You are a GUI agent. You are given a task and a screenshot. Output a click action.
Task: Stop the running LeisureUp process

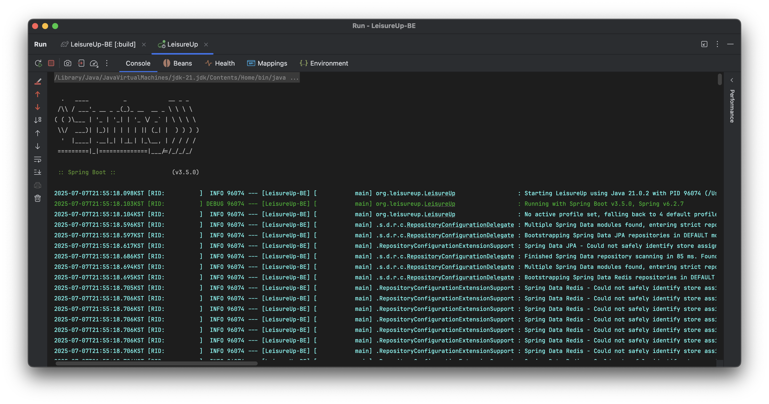point(51,63)
